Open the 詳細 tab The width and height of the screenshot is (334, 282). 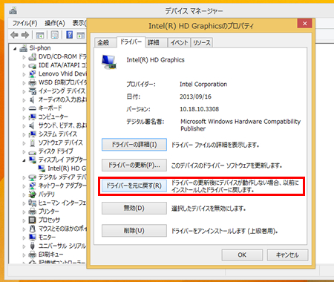pos(157,42)
